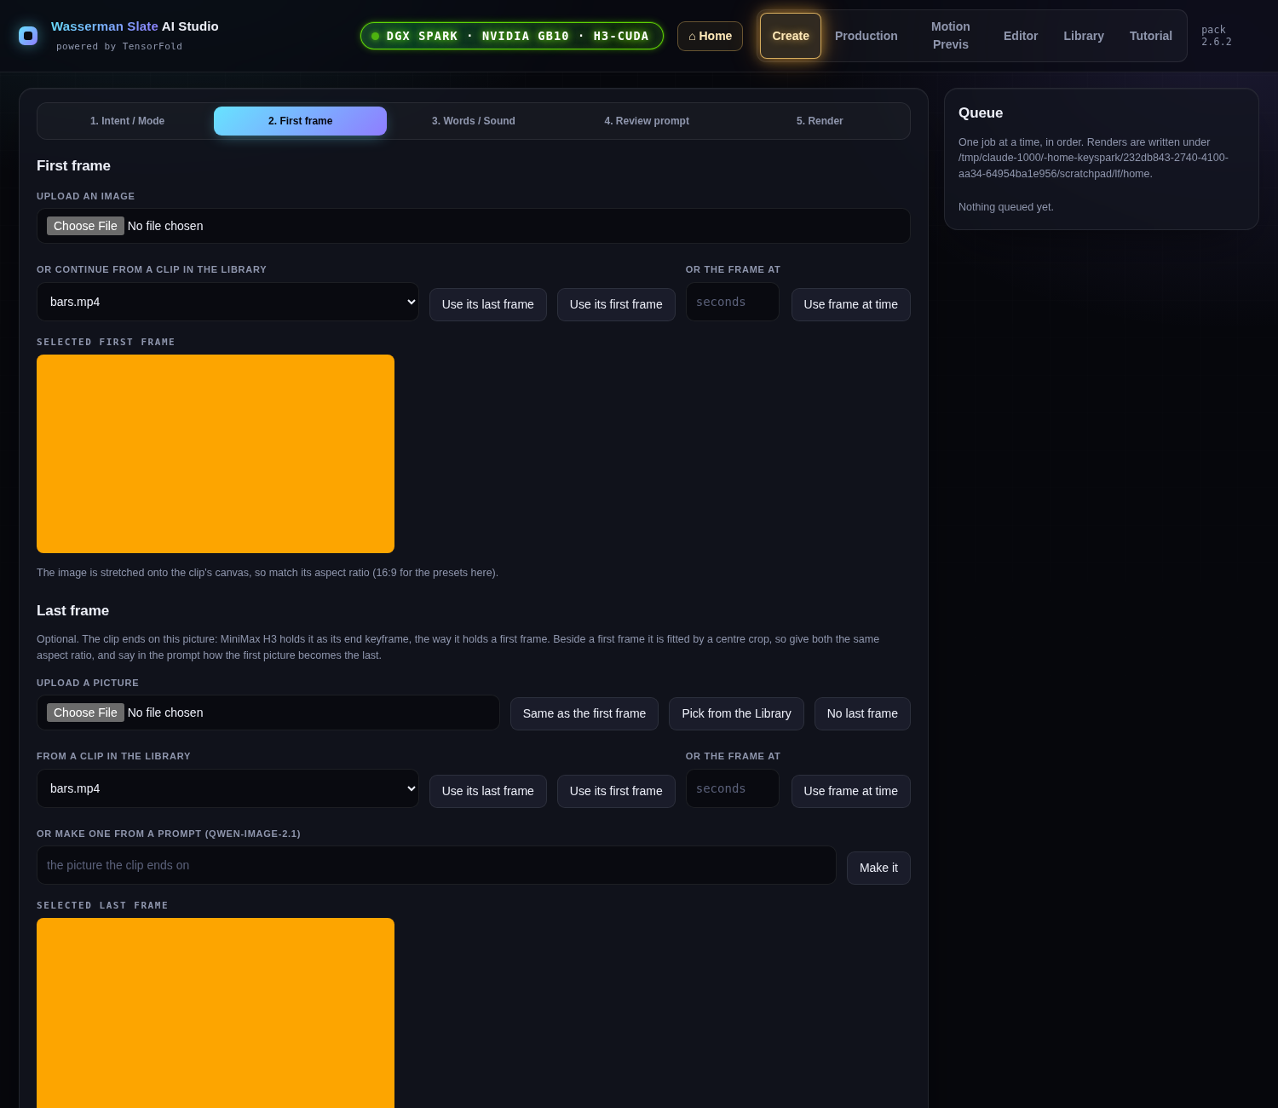Image resolution: width=1278 pixels, height=1108 pixels.
Task: Switch to the Production tab
Action: (x=866, y=36)
